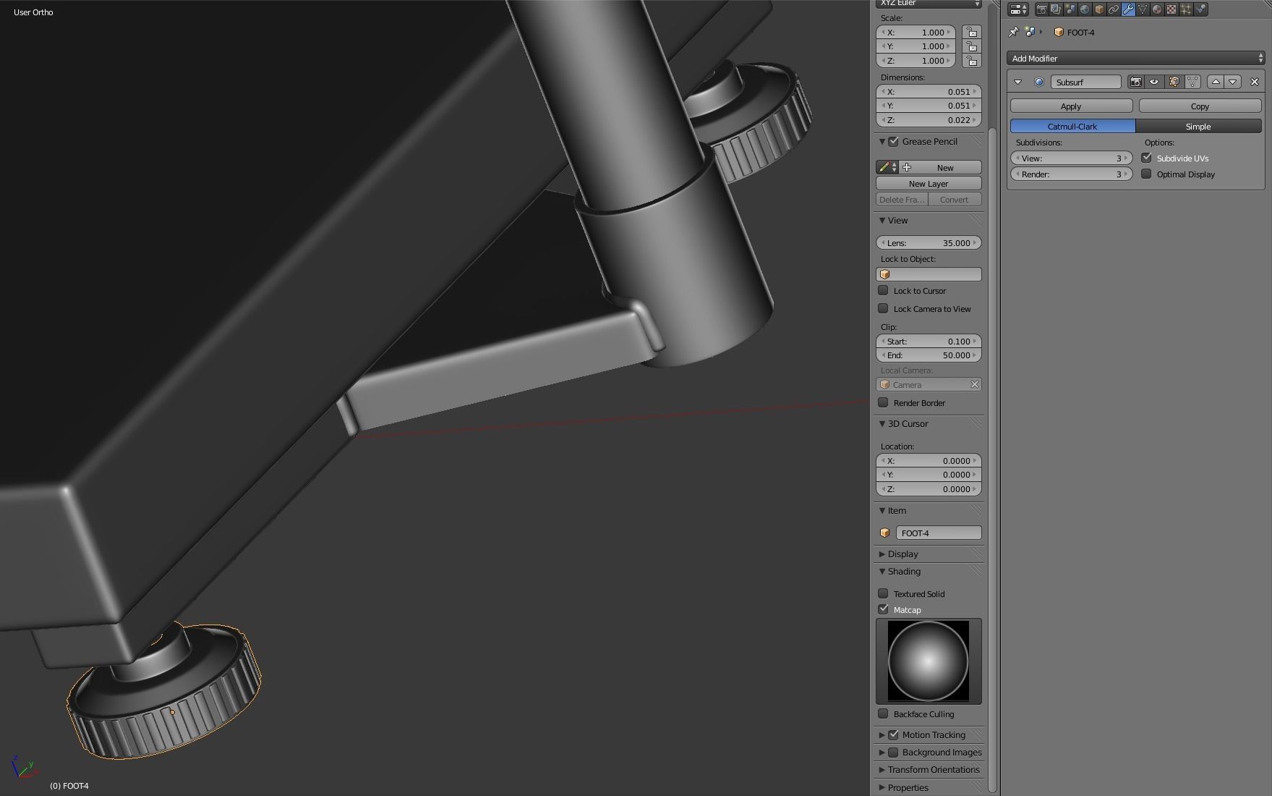Enable Optimal Display checkbox

tap(1146, 174)
